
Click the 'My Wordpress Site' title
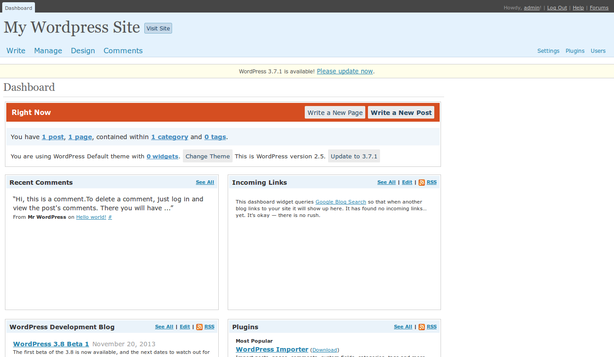pos(72,27)
